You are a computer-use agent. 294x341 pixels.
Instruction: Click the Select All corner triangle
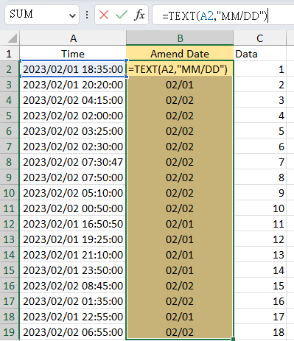(12, 38)
